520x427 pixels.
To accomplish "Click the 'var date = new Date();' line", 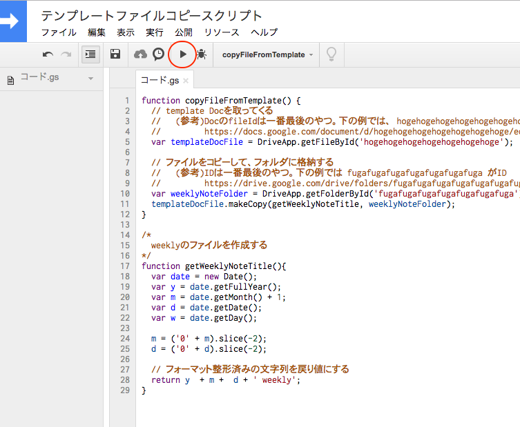I will tap(204, 277).
